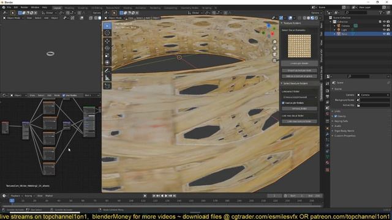Hide Light object with eye icon
This screenshot has height=220, width=392.
click(x=384, y=30)
